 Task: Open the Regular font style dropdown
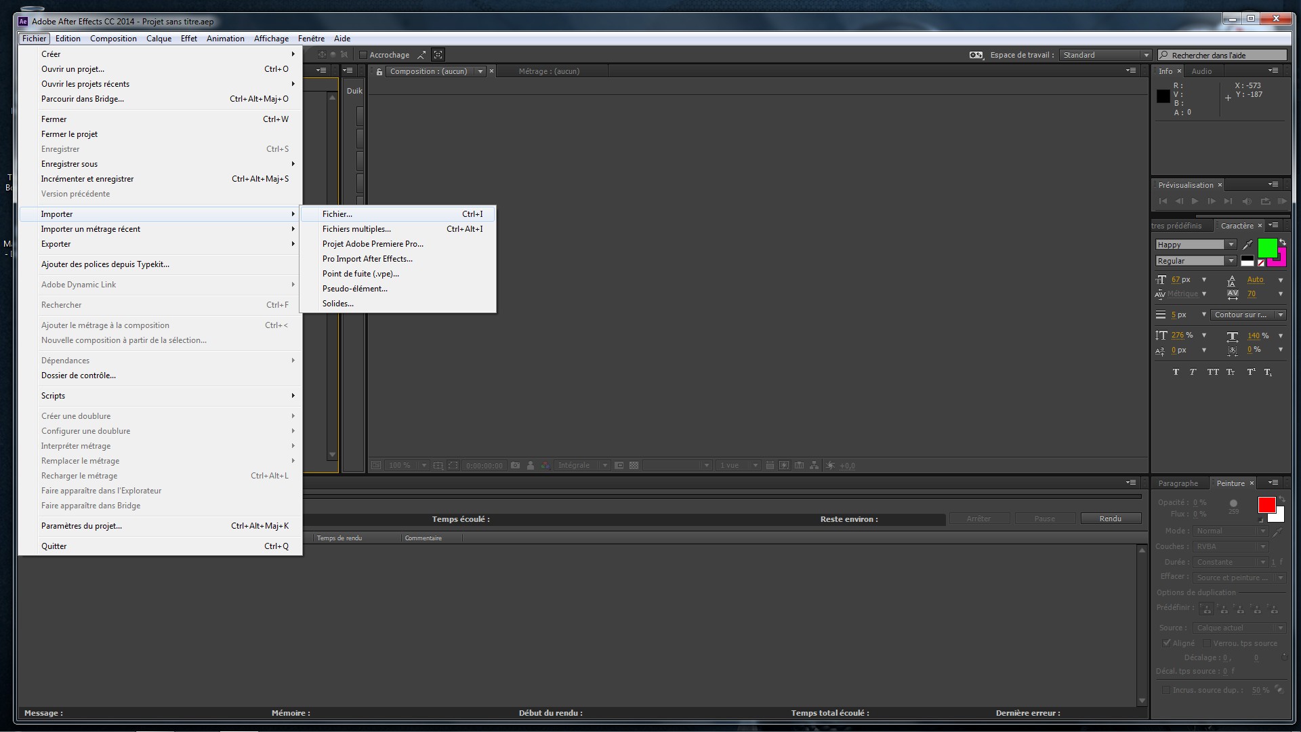[x=1231, y=261]
